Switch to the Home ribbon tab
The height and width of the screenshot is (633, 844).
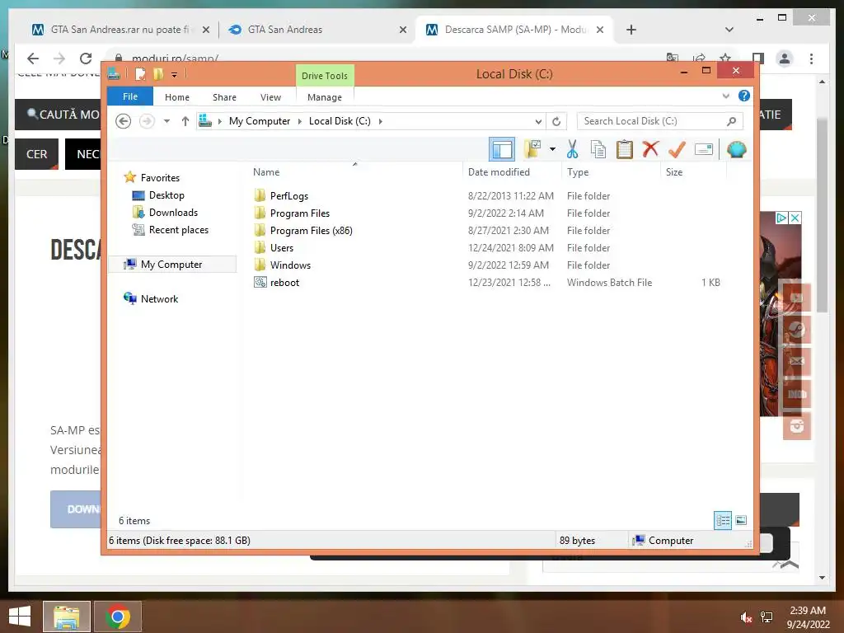click(177, 97)
